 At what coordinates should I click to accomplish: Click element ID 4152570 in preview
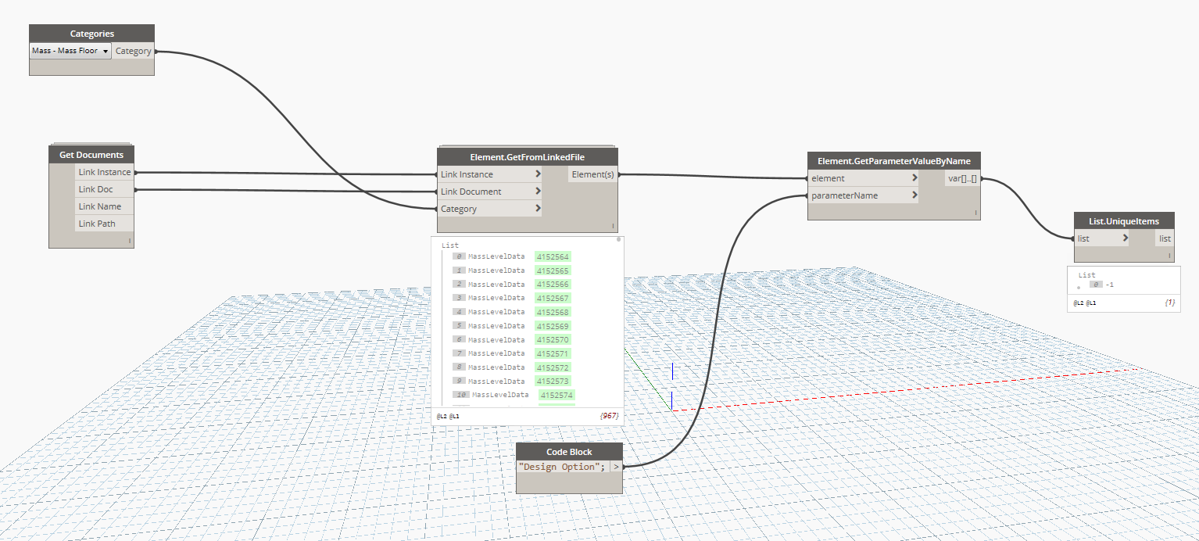point(553,340)
